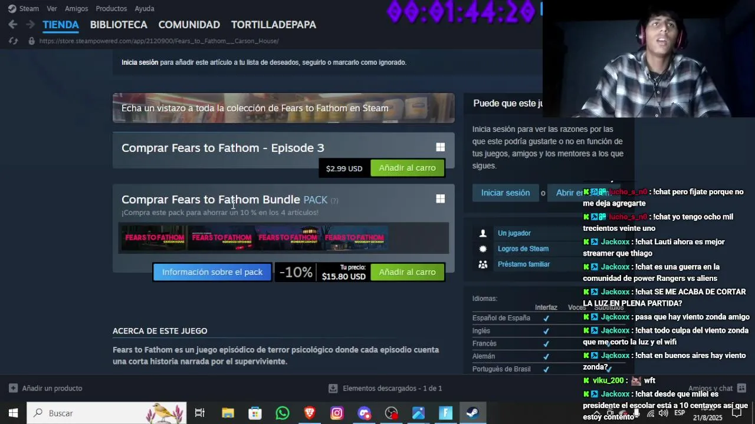
Task: Switch to the BIBLIOTECA tab
Action: click(x=119, y=25)
